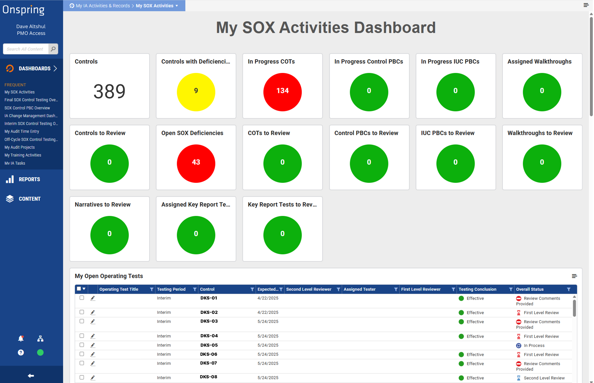Click the help question mark icon
The width and height of the screenshot is (594, 383).
coord(21,353)
